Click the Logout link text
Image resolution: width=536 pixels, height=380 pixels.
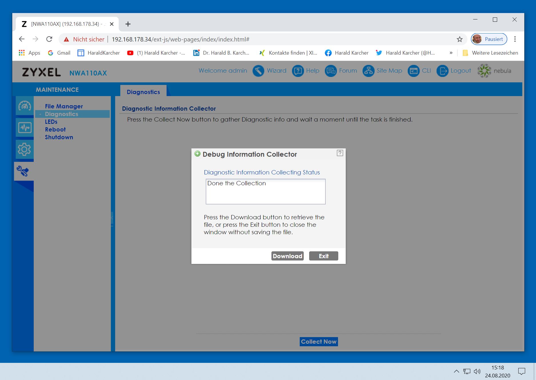[461, 71]
